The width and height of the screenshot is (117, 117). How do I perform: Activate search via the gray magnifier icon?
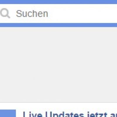pyautogui.click(x=5, y=13)
